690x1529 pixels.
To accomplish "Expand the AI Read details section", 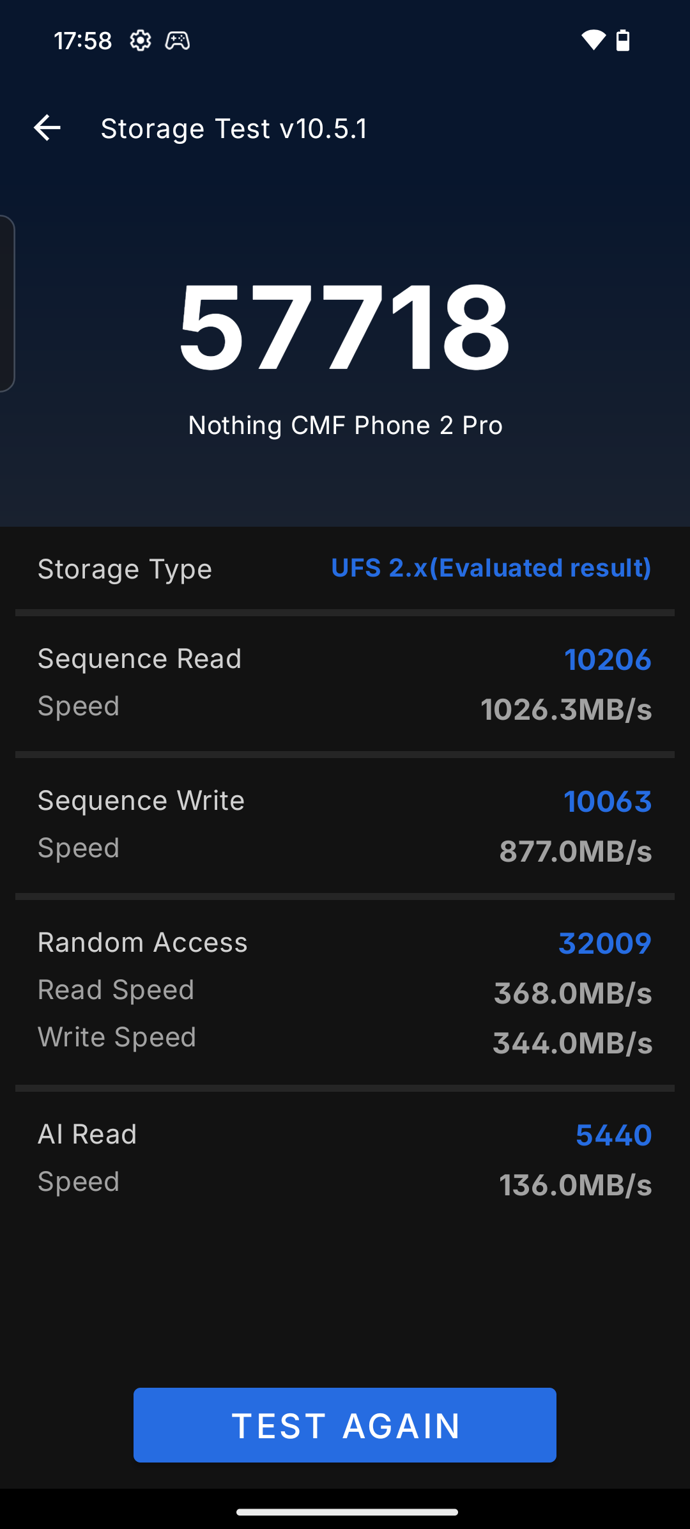I will click(x=345, y=1157).
